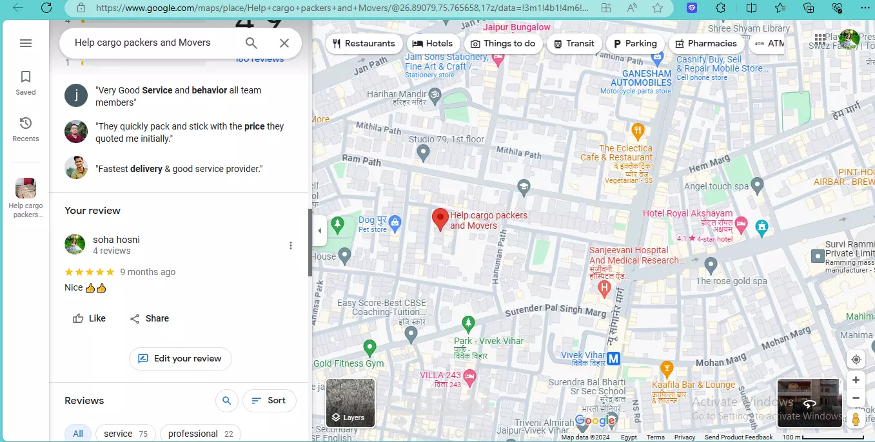Open the Privacy link in footer

click(x=684, y=437)
